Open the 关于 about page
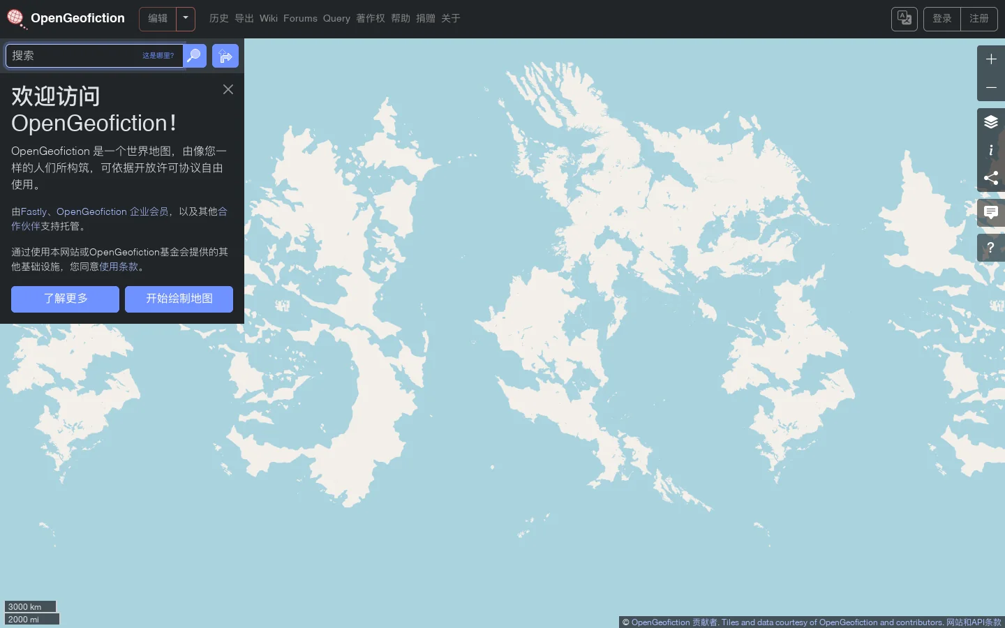 (451, 19)
